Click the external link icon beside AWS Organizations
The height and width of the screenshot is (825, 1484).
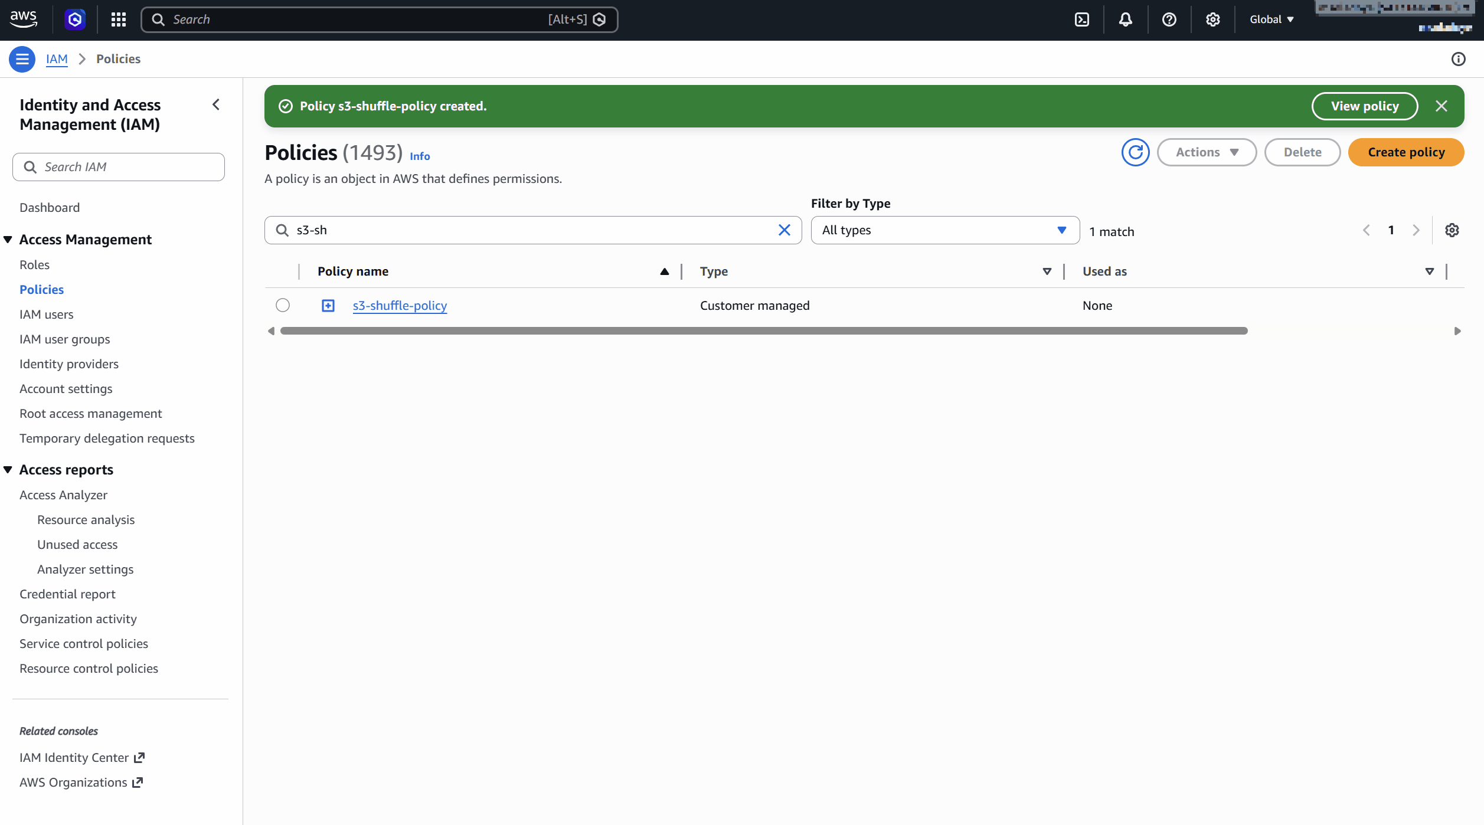click(138, 783)
